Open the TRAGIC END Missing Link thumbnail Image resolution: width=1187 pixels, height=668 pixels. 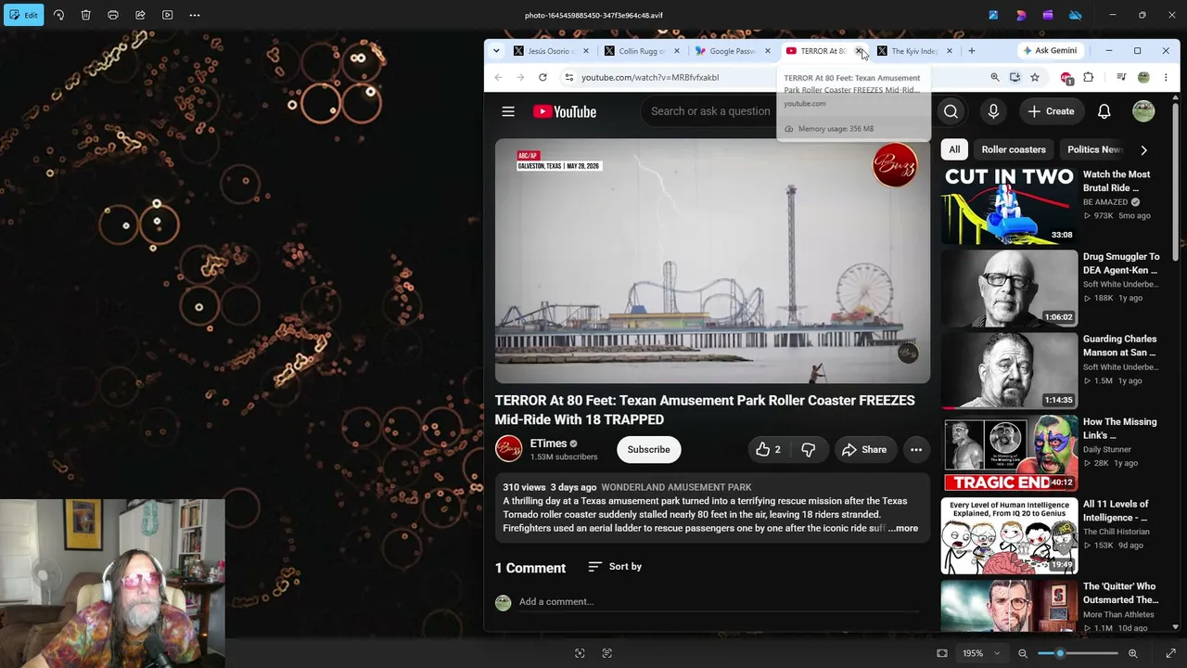pyautogui.click(x=1010, y=453)
